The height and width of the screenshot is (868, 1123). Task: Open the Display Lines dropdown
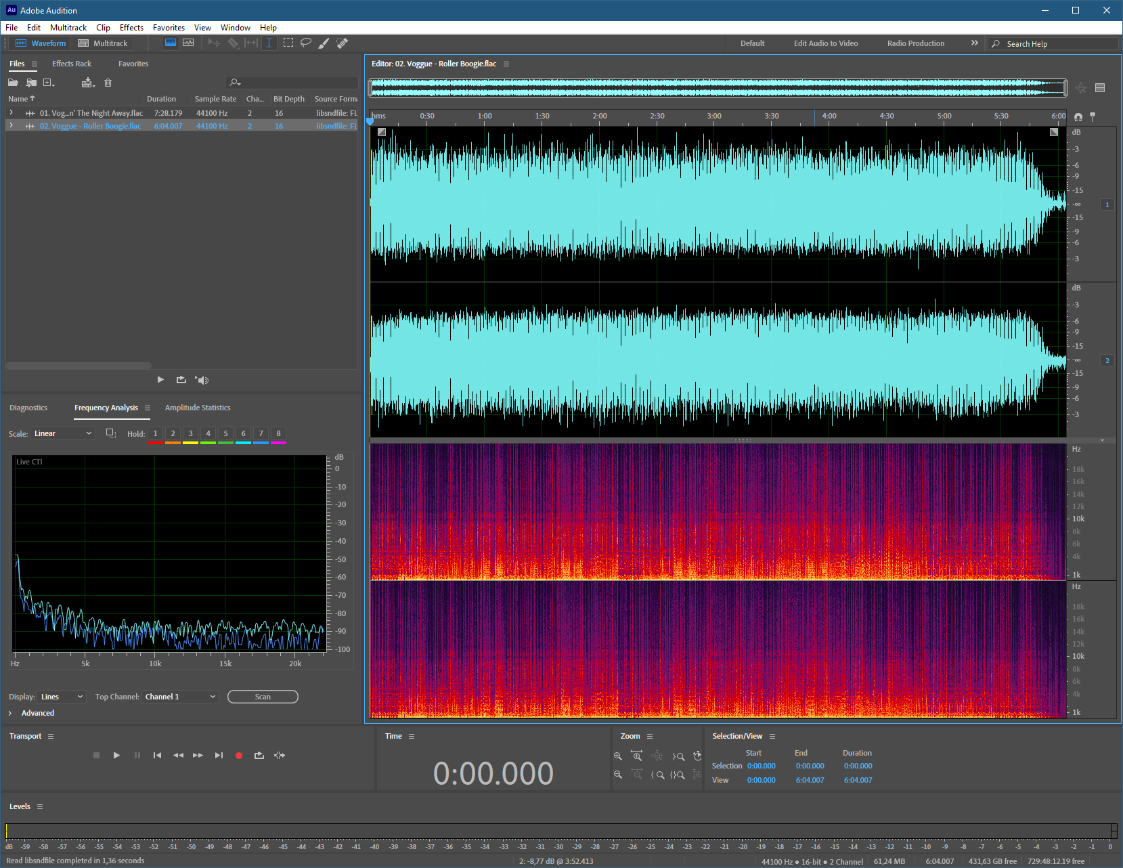click(x=62, y=697)
